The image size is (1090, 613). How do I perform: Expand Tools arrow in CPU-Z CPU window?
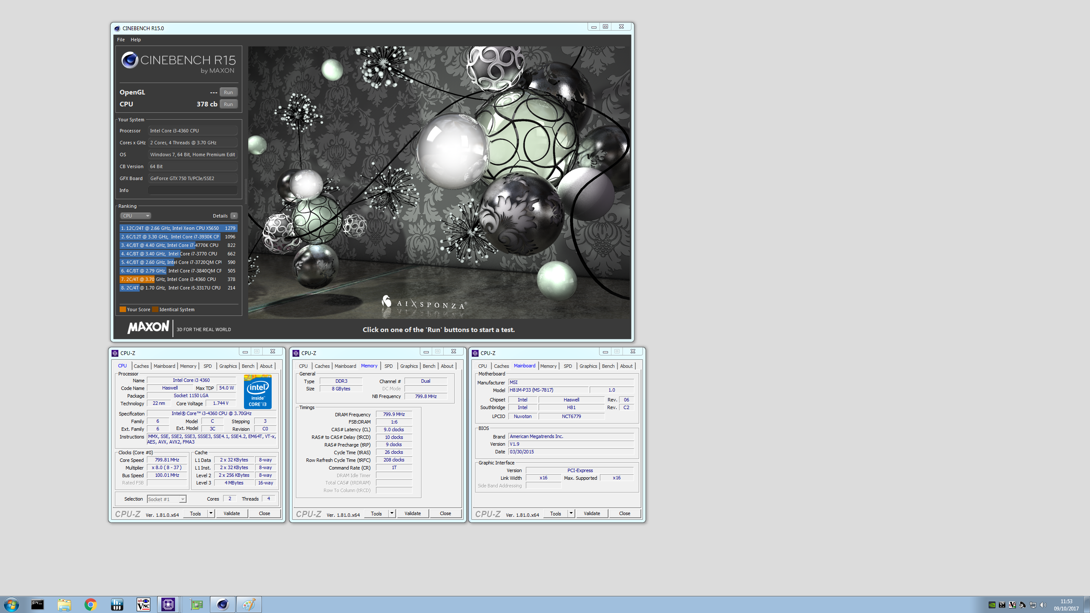tap(211, 513)
